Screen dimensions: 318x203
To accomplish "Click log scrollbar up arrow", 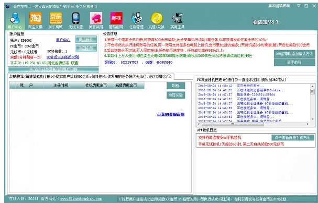I will point(313,86).
